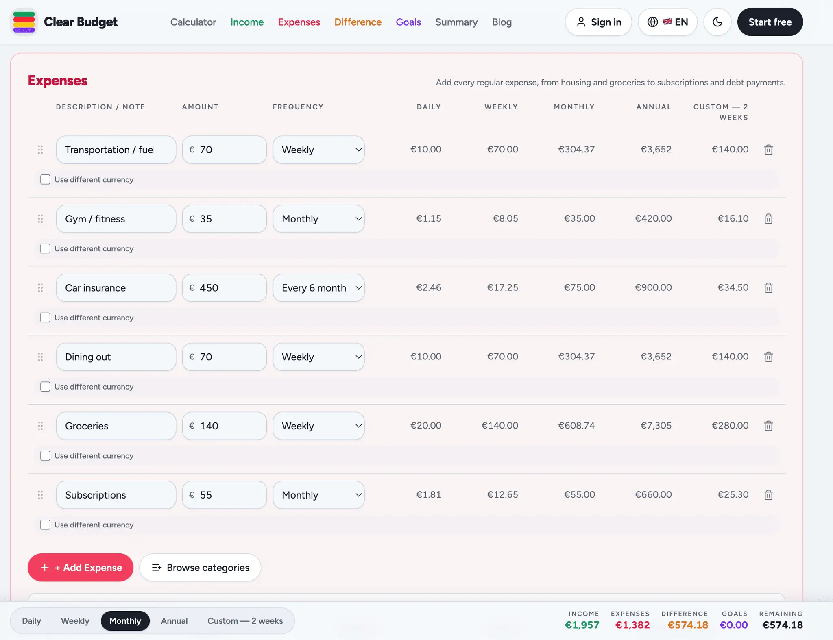Viewport: 833px width, 640px height.
Task: Delete the Transportation / fuel expense
Action: pos(768,150)
